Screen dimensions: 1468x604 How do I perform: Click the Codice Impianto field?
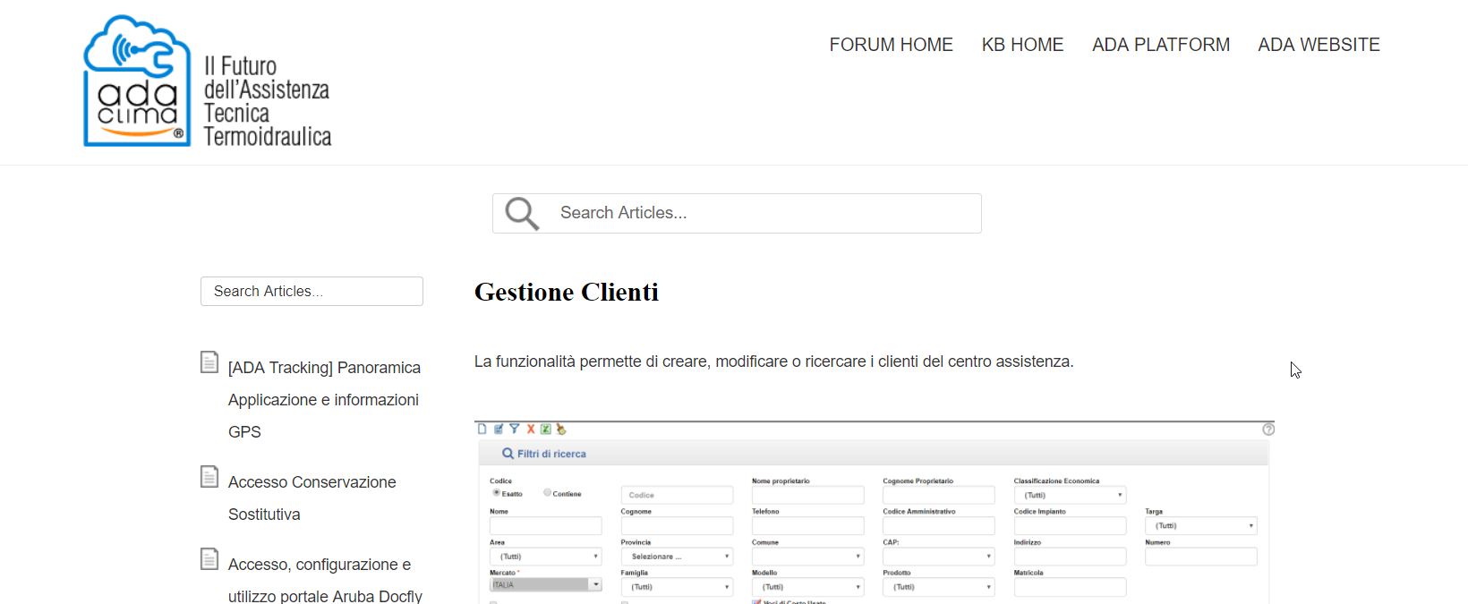tap(1070, 526)
